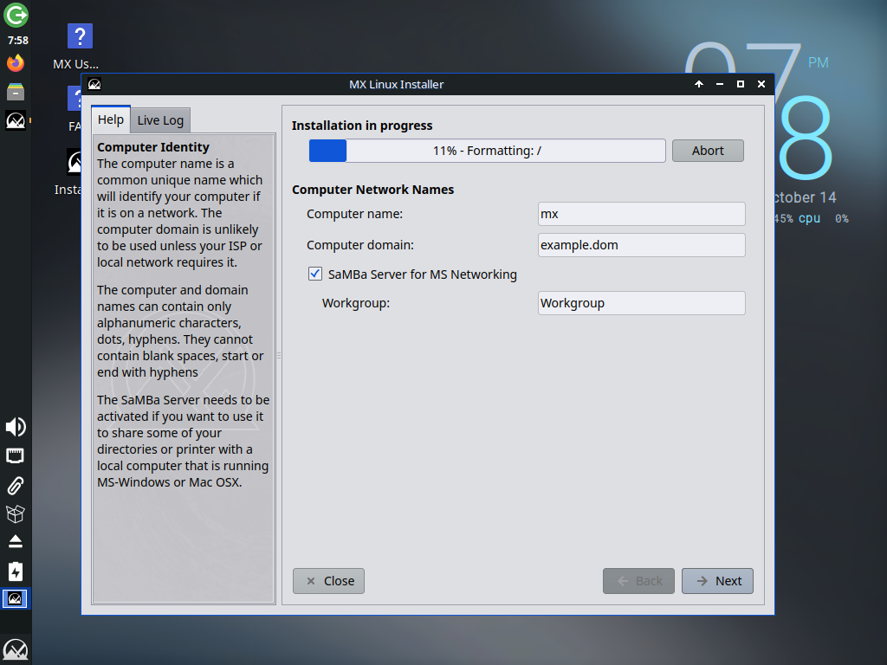Click the eject removable media icon
The image size is (887, 665).
(x=16, y=542)
